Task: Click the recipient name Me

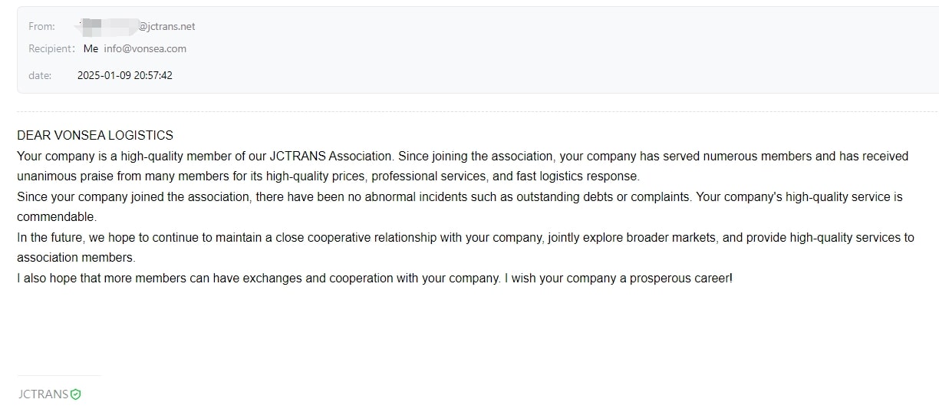Action: click(x=91, y=48)
